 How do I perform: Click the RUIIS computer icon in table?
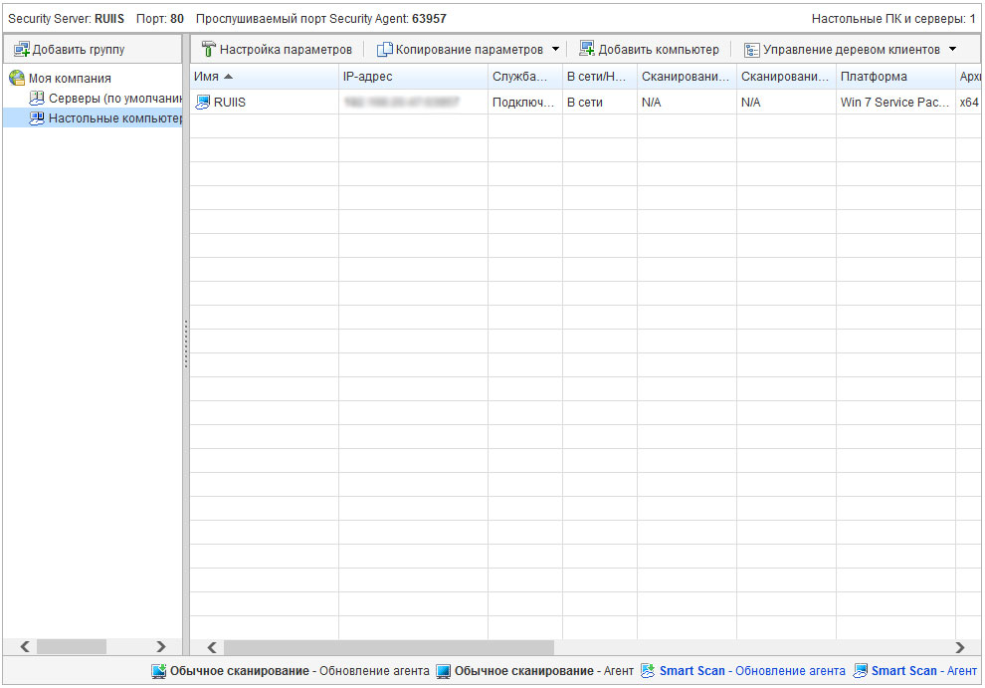[x=203, y=102]
